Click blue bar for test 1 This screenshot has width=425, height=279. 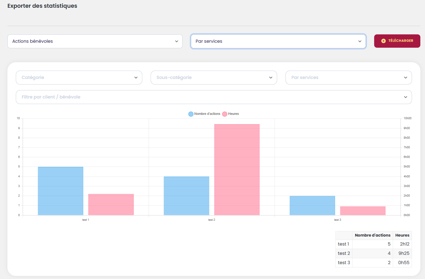tap(60, 191)
